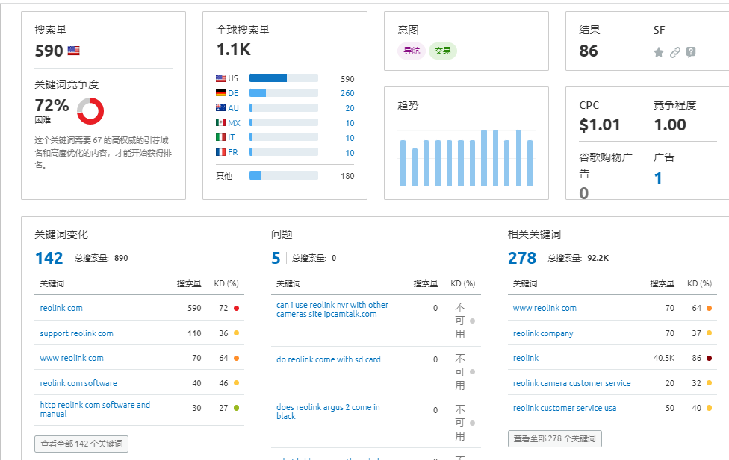Screen dimensions: 729x460
Task: Click the green KD dot beside KD 27
Action: (x=236, y=408)
